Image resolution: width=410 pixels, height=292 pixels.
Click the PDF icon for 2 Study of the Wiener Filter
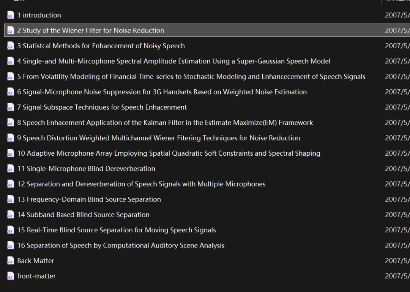(x=11, y=30)
